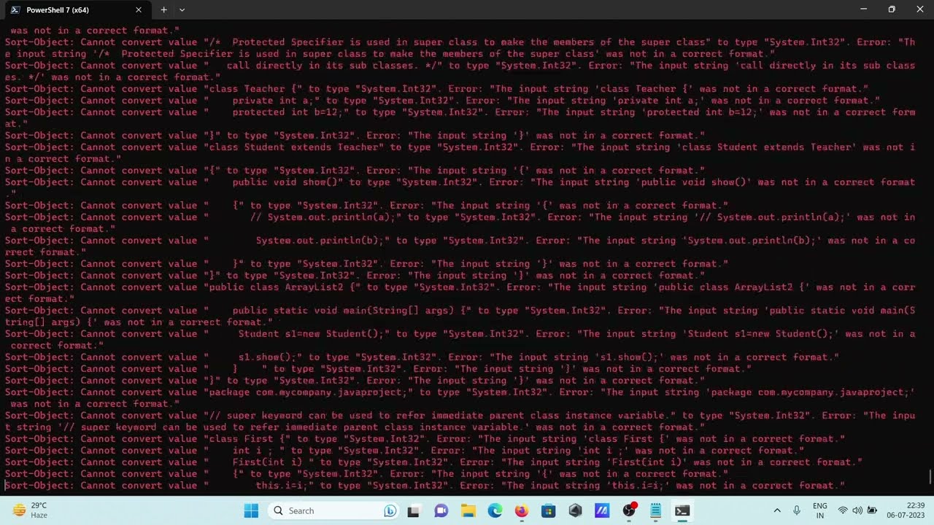The width and height of the screenshot is (934, 525).
Task: Click the error line mentioning 'public class ArrayList2 {'
Action: (x=460, y=293)
